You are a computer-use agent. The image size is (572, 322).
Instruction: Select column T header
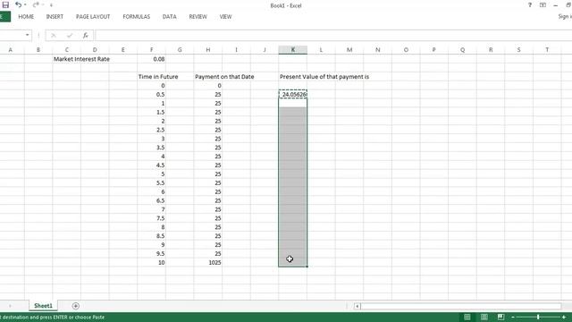coord(547,50)
